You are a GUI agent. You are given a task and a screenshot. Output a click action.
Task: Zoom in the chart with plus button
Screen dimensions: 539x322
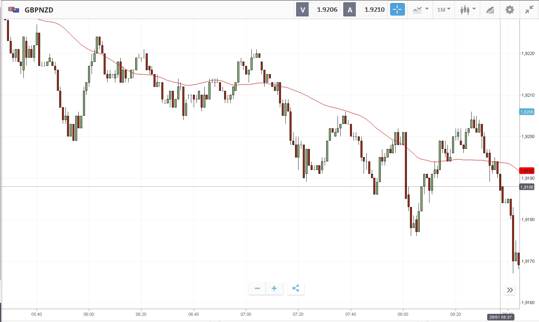(x=274, y=288)
